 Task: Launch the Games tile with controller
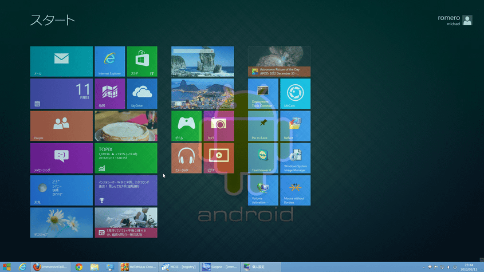[186, 126]
